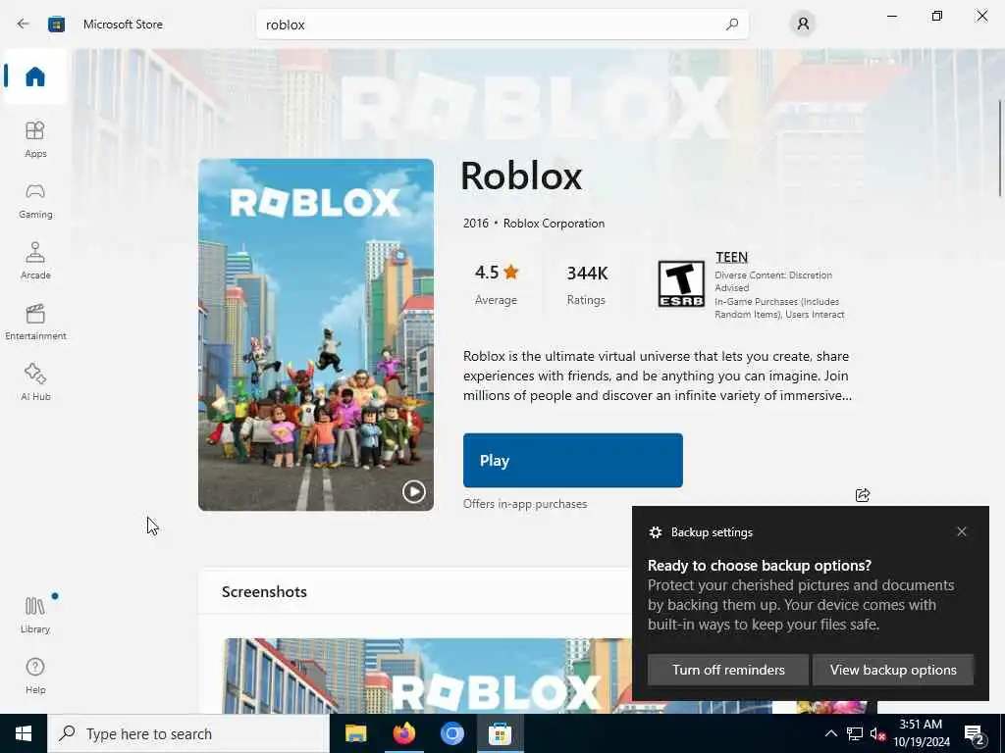
Task: Show hidden system tray icons
Action: click(x=830, y=733)
